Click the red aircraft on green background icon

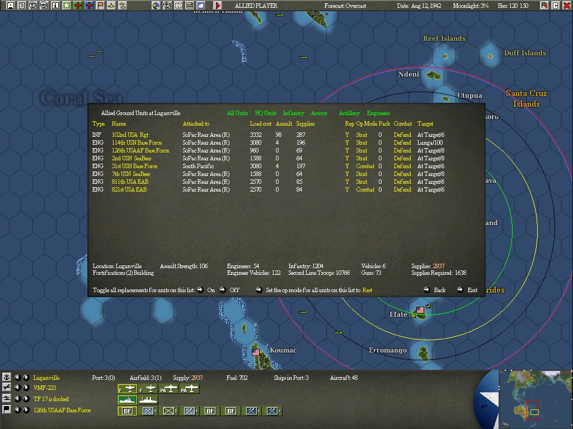78,5
